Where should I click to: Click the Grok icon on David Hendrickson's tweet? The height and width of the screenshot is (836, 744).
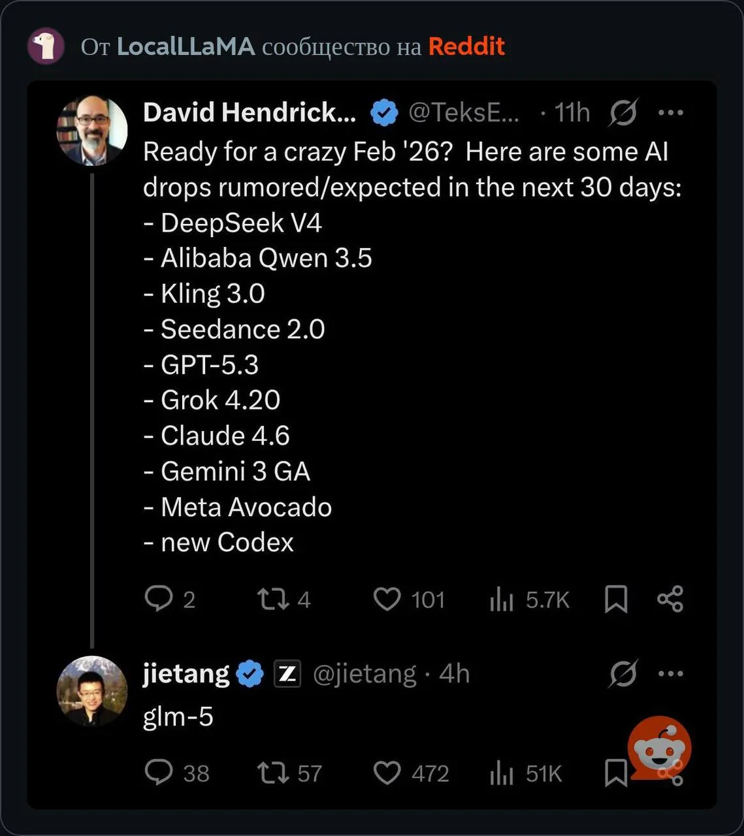tap(623, 114)
